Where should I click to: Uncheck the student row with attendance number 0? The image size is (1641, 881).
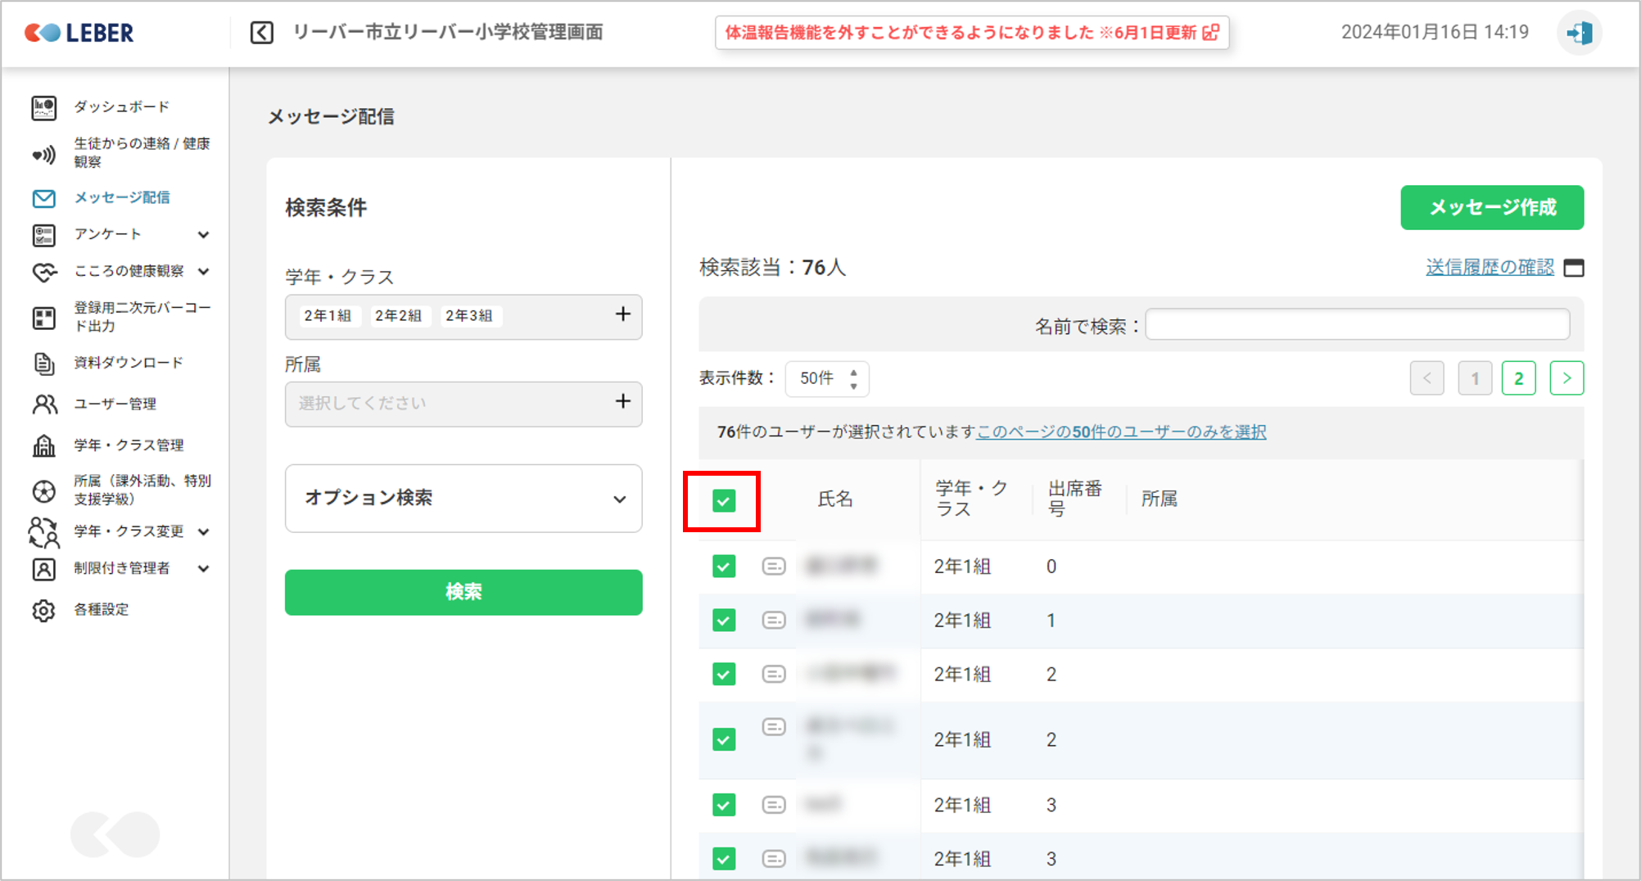(723, 567)
